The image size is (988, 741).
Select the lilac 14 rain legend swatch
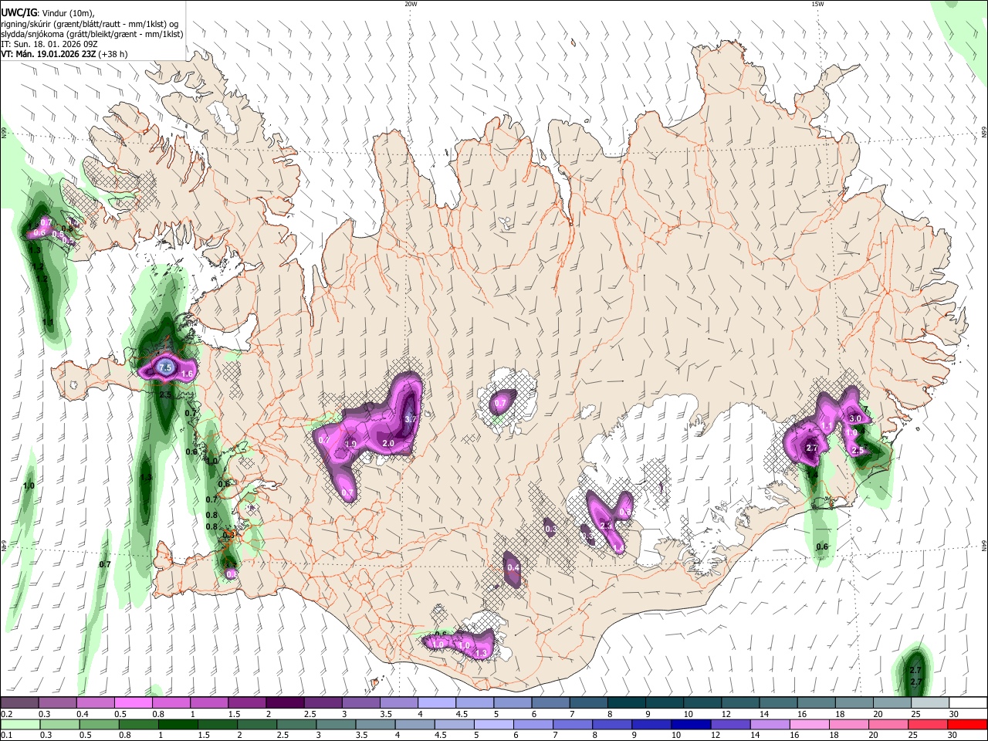769,724
